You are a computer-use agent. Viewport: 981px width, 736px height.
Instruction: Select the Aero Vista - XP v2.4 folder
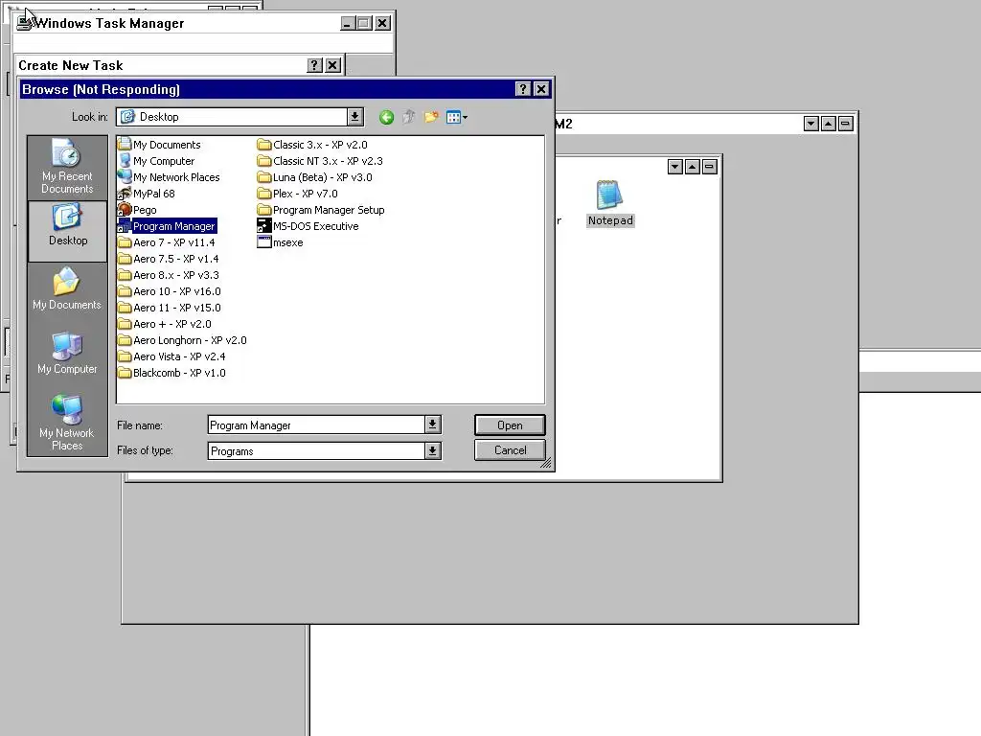(x=172, y=356)
